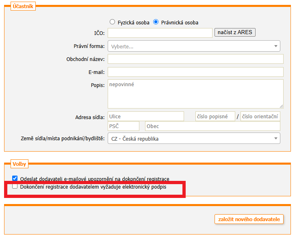The image size is (297, 239).
Task: Click the E-mail input box
Action: click(x=195, y=72)
